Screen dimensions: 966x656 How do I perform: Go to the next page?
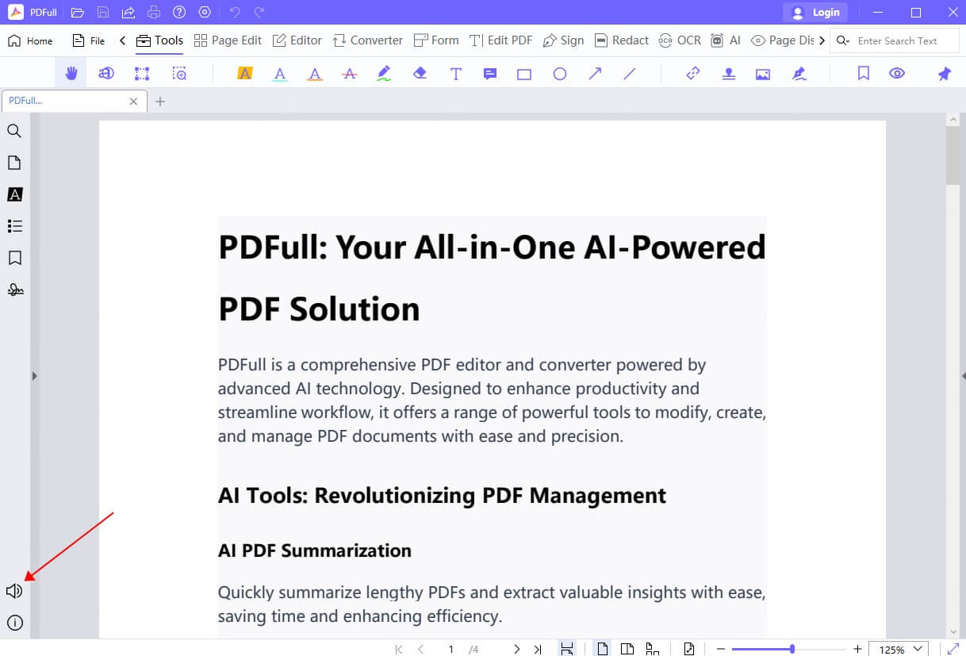tap(516, 649)
